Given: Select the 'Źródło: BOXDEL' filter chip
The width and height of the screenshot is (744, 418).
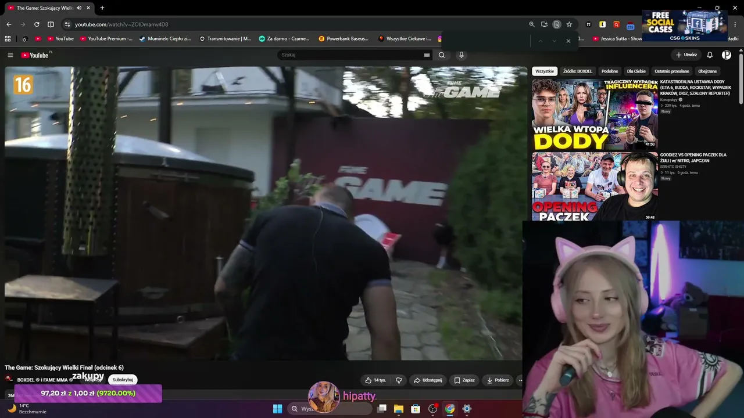Looking at the screenshot, I should click(578, 71).
